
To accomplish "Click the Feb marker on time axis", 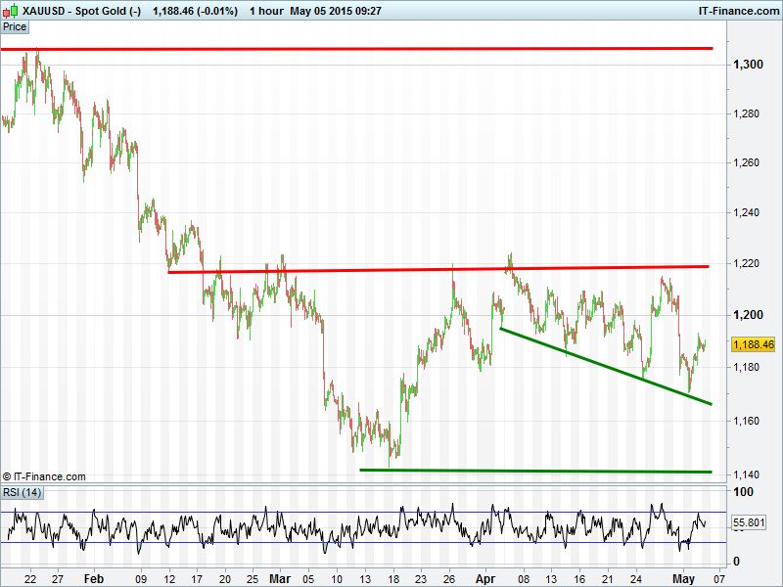I will point(93,579).
